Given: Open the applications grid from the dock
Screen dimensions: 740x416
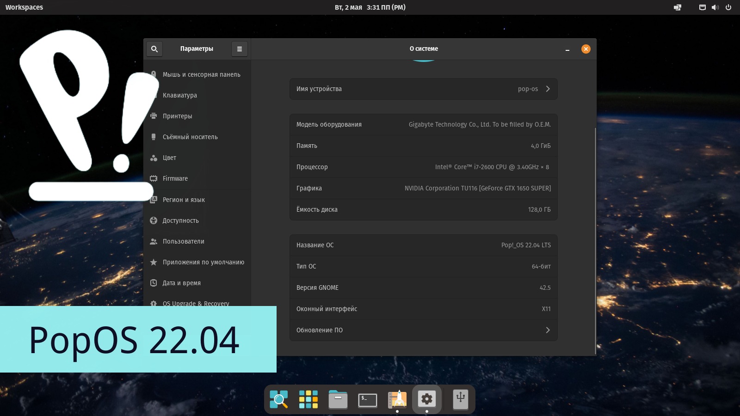Looking at the screenshot, I should 308,399.
